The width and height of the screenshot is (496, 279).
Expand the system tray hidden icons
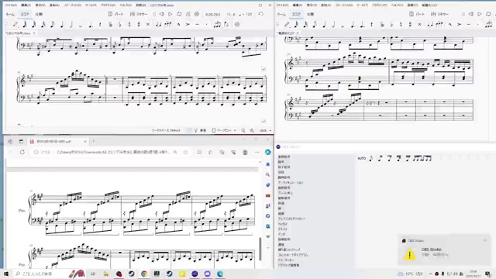point(430,274)
